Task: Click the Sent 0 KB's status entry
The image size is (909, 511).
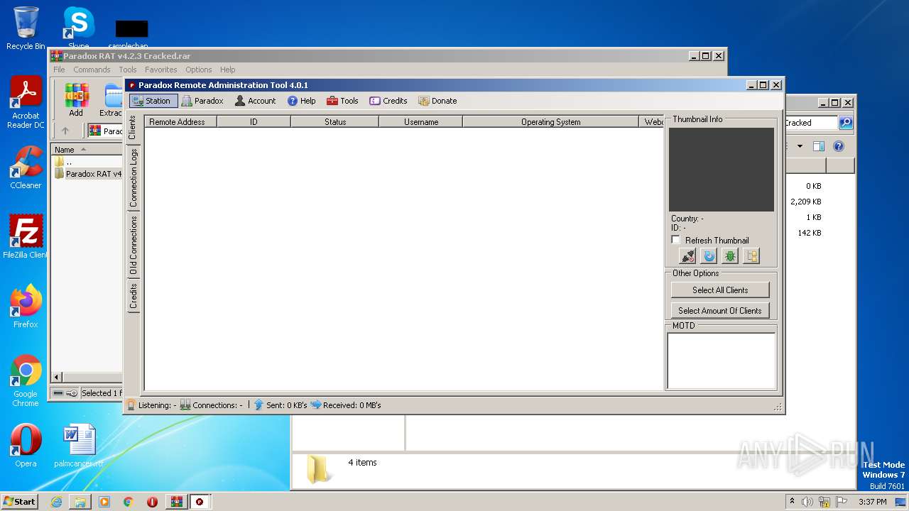Action: (x=281, y=405)
